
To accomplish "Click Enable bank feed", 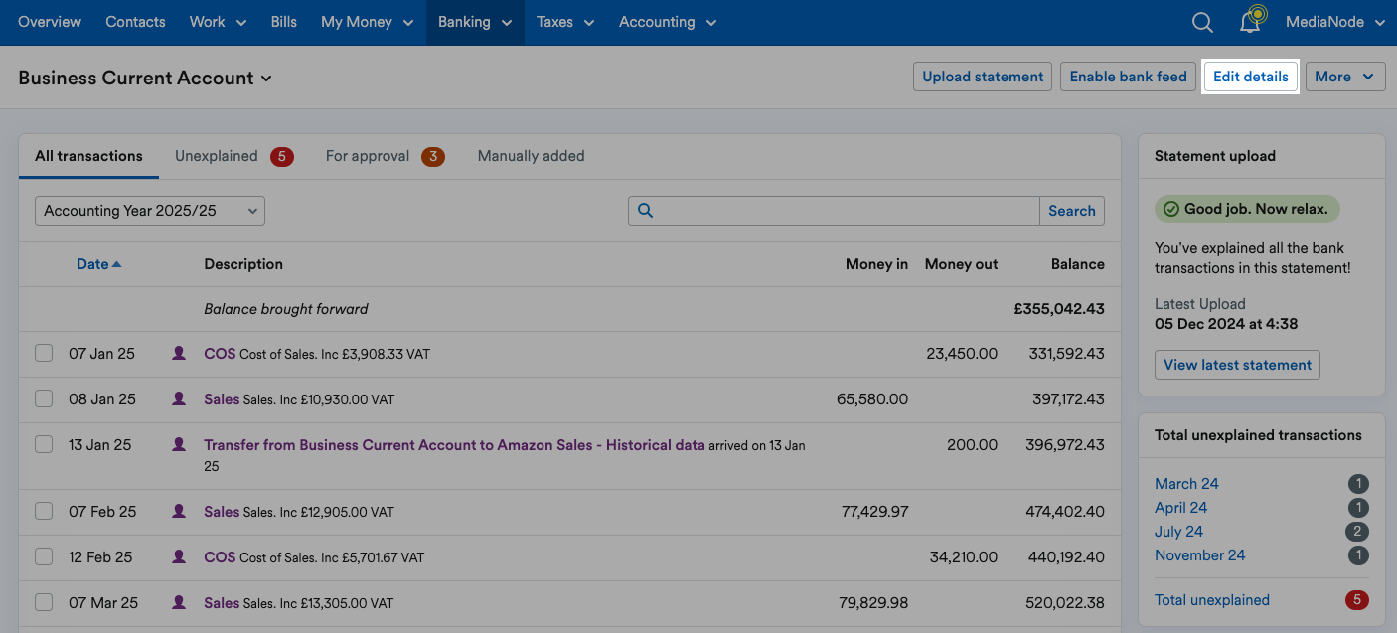I will [1128, 77].
